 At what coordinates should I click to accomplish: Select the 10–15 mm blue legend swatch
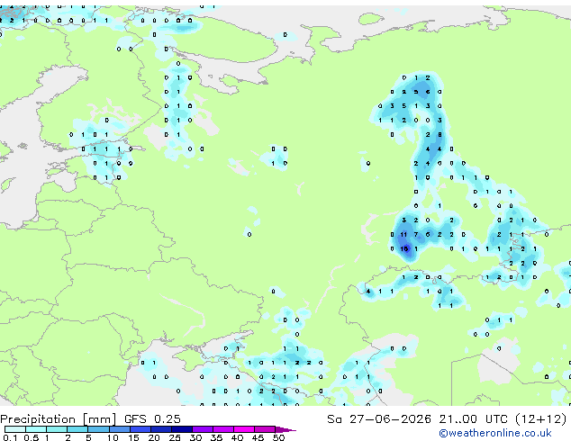point(120,429)
